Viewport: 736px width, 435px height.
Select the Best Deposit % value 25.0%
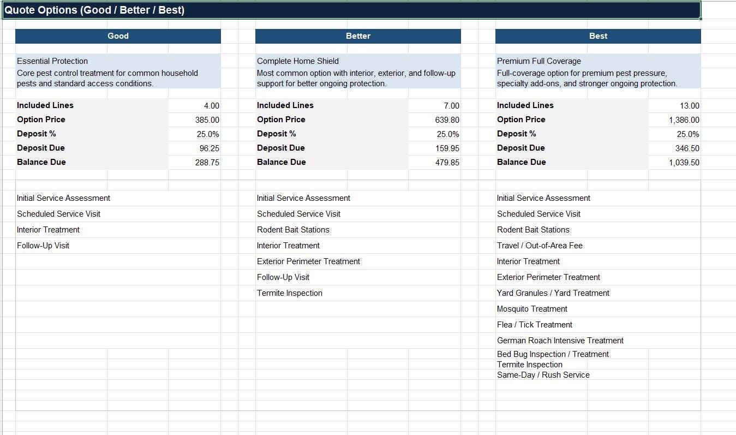coord(675,134)
